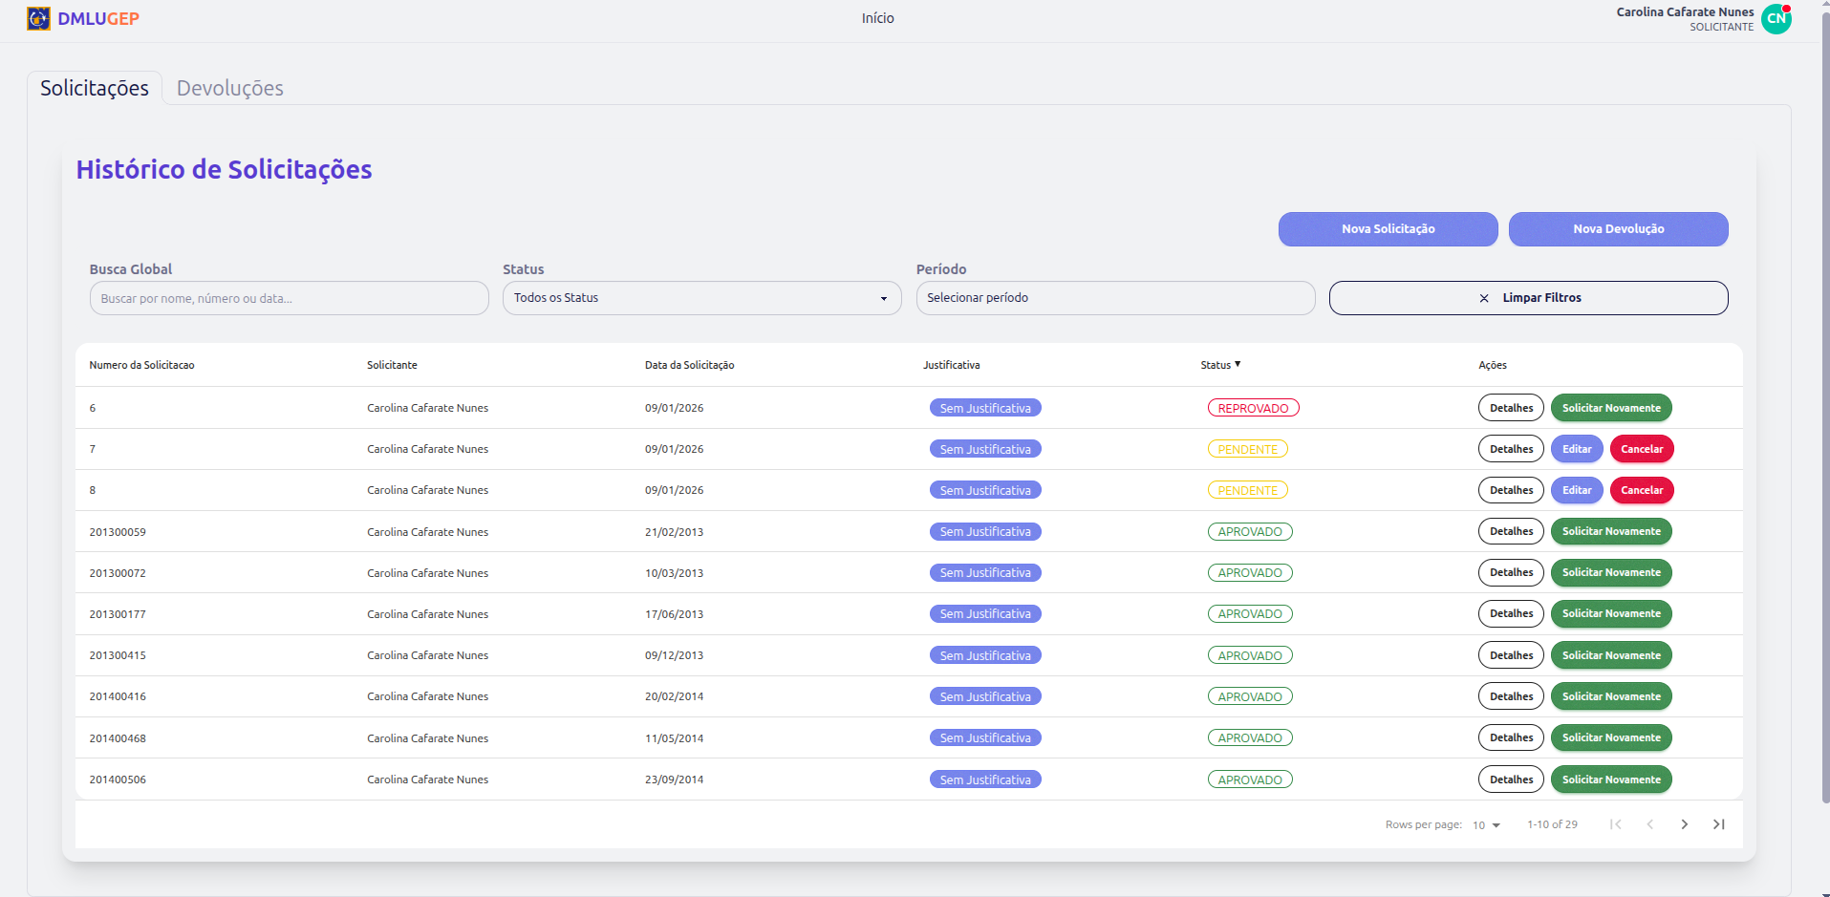Click Solicitar Novamente for request 6
The image size is (1830, 897).
[x=1610, y=408]
